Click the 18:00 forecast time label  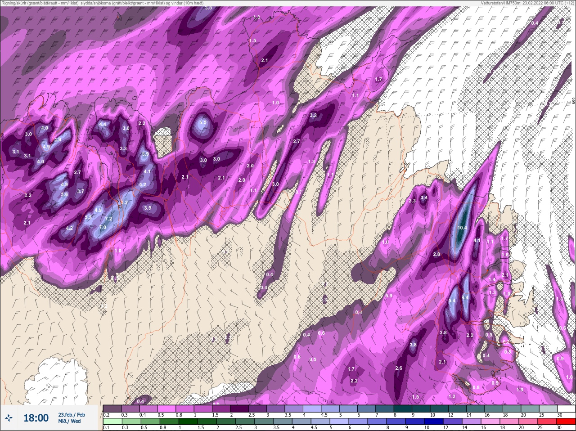point(36,418)
